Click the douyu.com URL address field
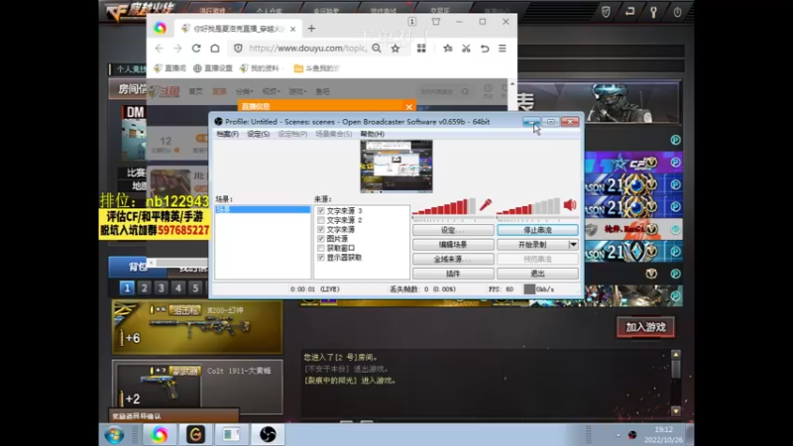793x446 pixels. [307, 49]
